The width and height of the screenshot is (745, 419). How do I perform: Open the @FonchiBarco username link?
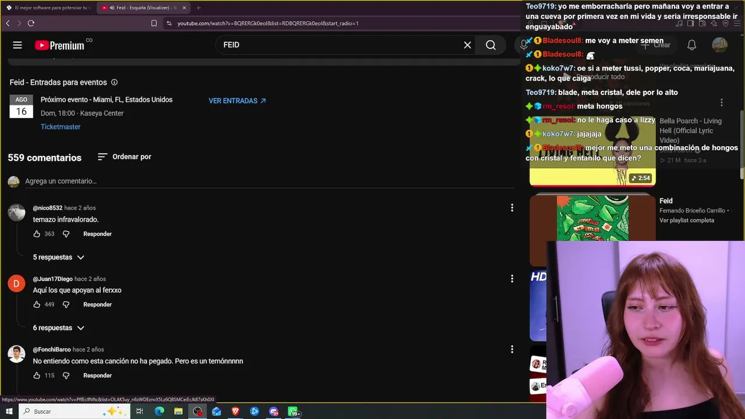tap(52, 350)
